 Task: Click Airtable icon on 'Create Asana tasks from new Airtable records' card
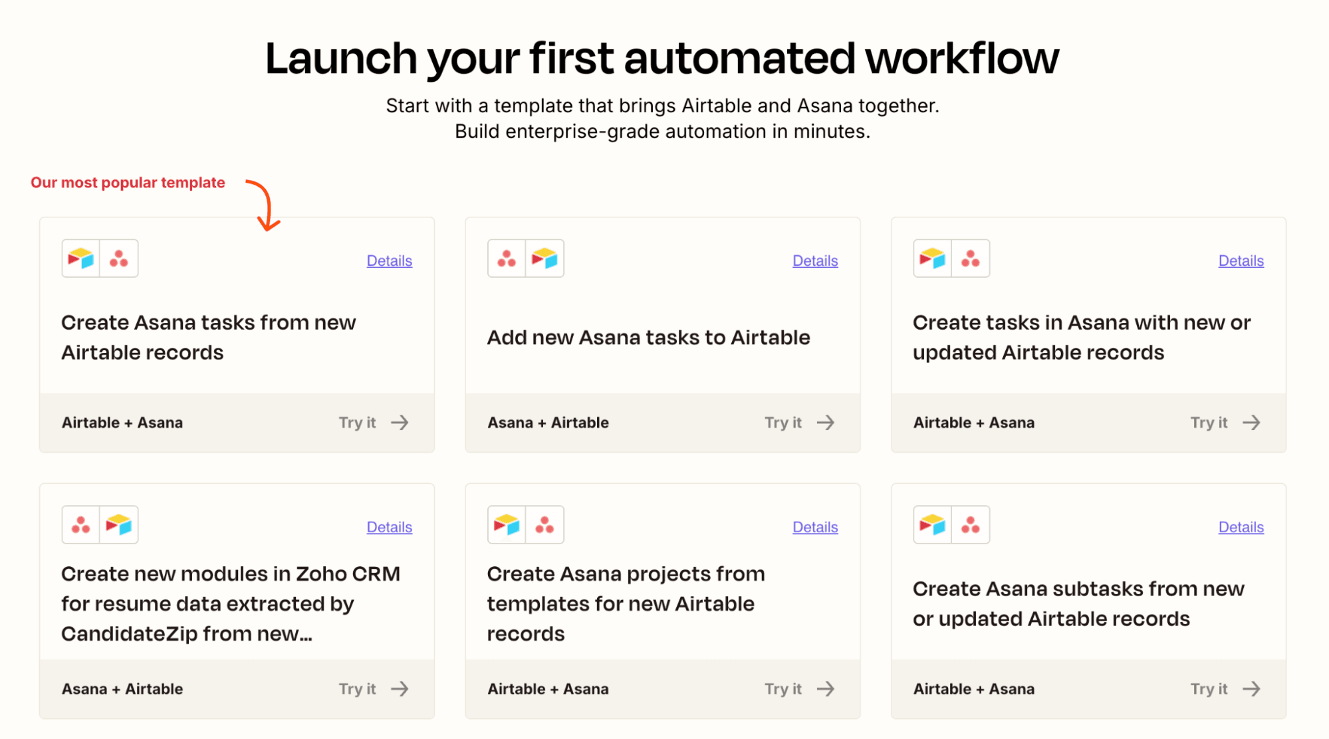pos(80,259)
